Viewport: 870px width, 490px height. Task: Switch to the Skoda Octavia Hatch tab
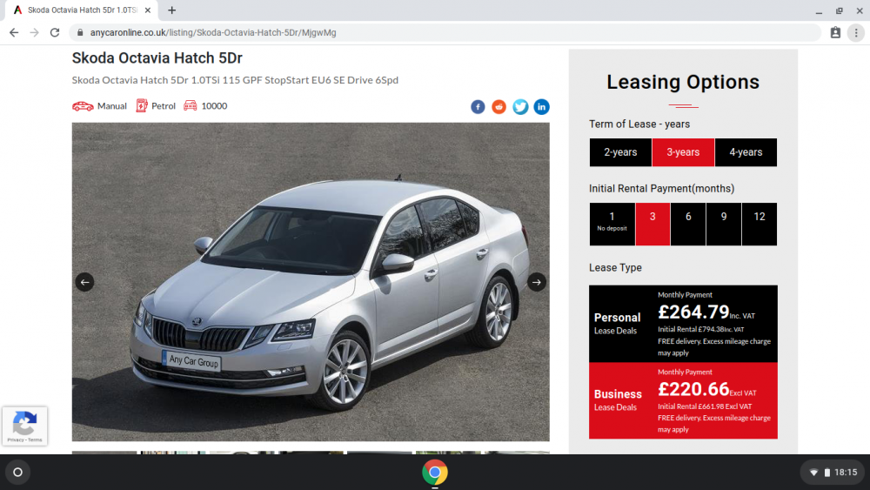point(82,10)
